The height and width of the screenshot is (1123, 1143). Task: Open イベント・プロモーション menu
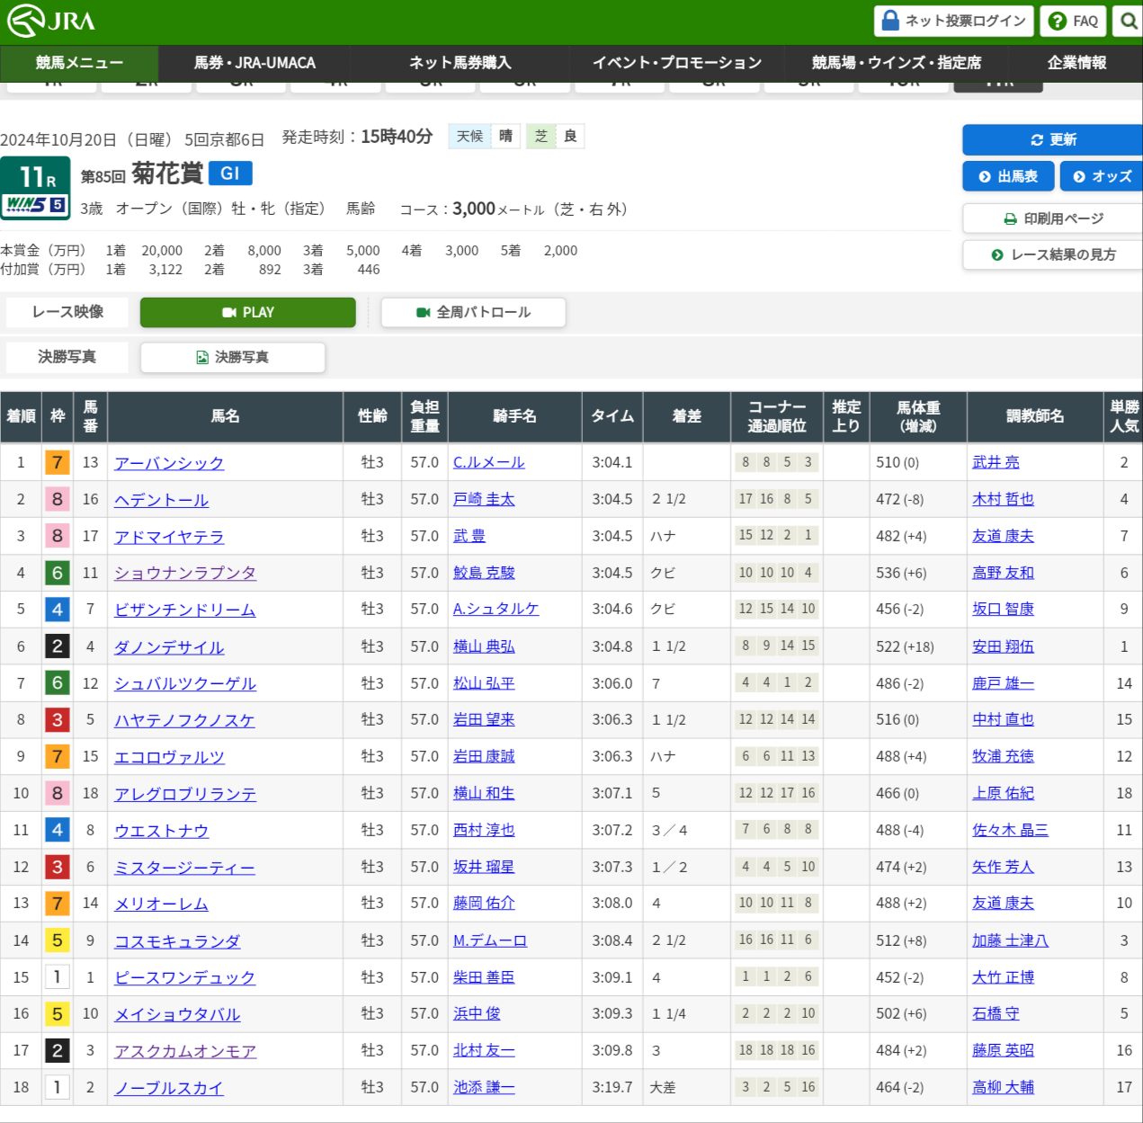click(x=676, y=63)
